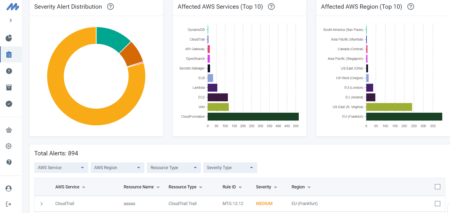This screenshot has width=450, height=213.
Task: Open the clipboard report icon in sidebar
Action: coord(9,55)
